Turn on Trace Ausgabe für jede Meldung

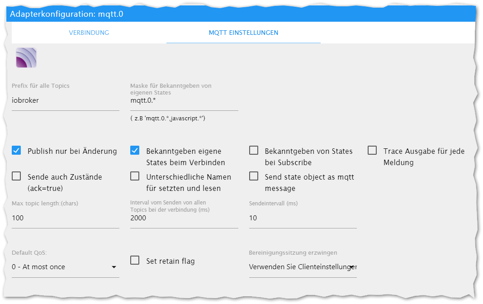click(372, 151)
